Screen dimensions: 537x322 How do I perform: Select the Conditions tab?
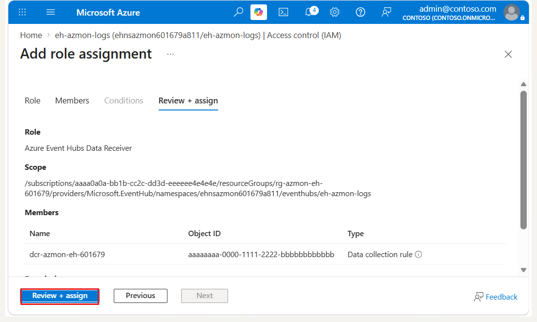124,101
